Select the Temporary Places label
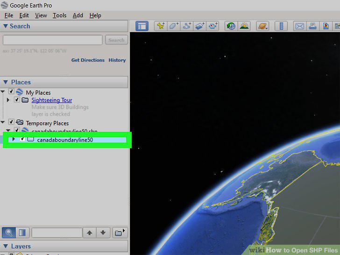The image size is (340, 255). pyautogui.click(x=47, y=123)
